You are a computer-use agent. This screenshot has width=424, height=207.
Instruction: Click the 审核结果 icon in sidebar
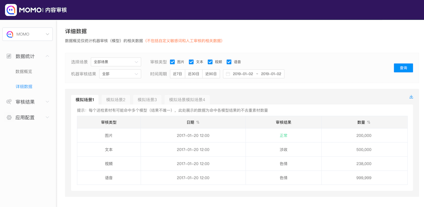(x=9, y=102)
